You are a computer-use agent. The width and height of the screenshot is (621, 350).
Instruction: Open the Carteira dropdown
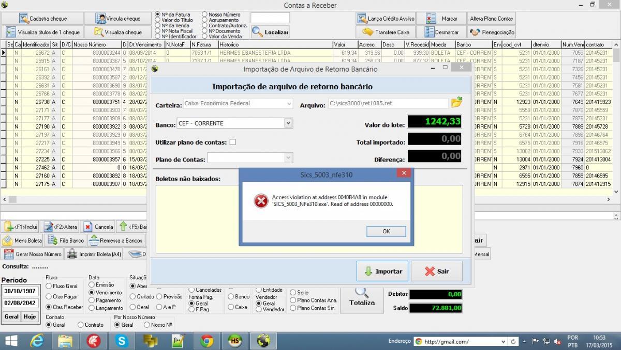coord(289,103)
